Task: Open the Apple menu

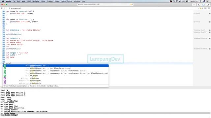Action: point(3,1)
